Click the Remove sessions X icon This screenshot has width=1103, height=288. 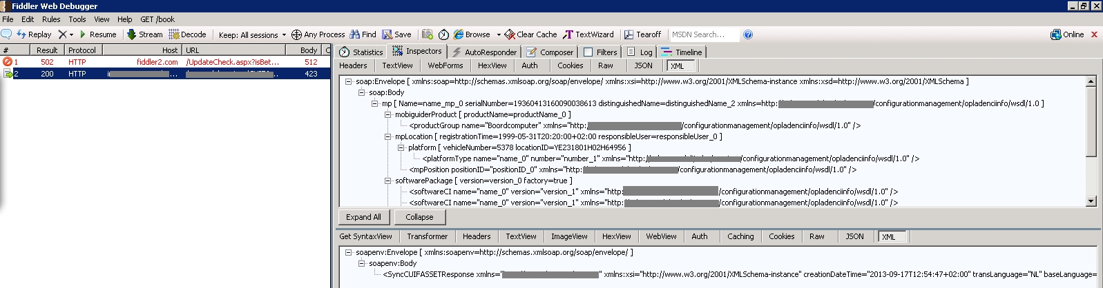[x=62, y=34]
